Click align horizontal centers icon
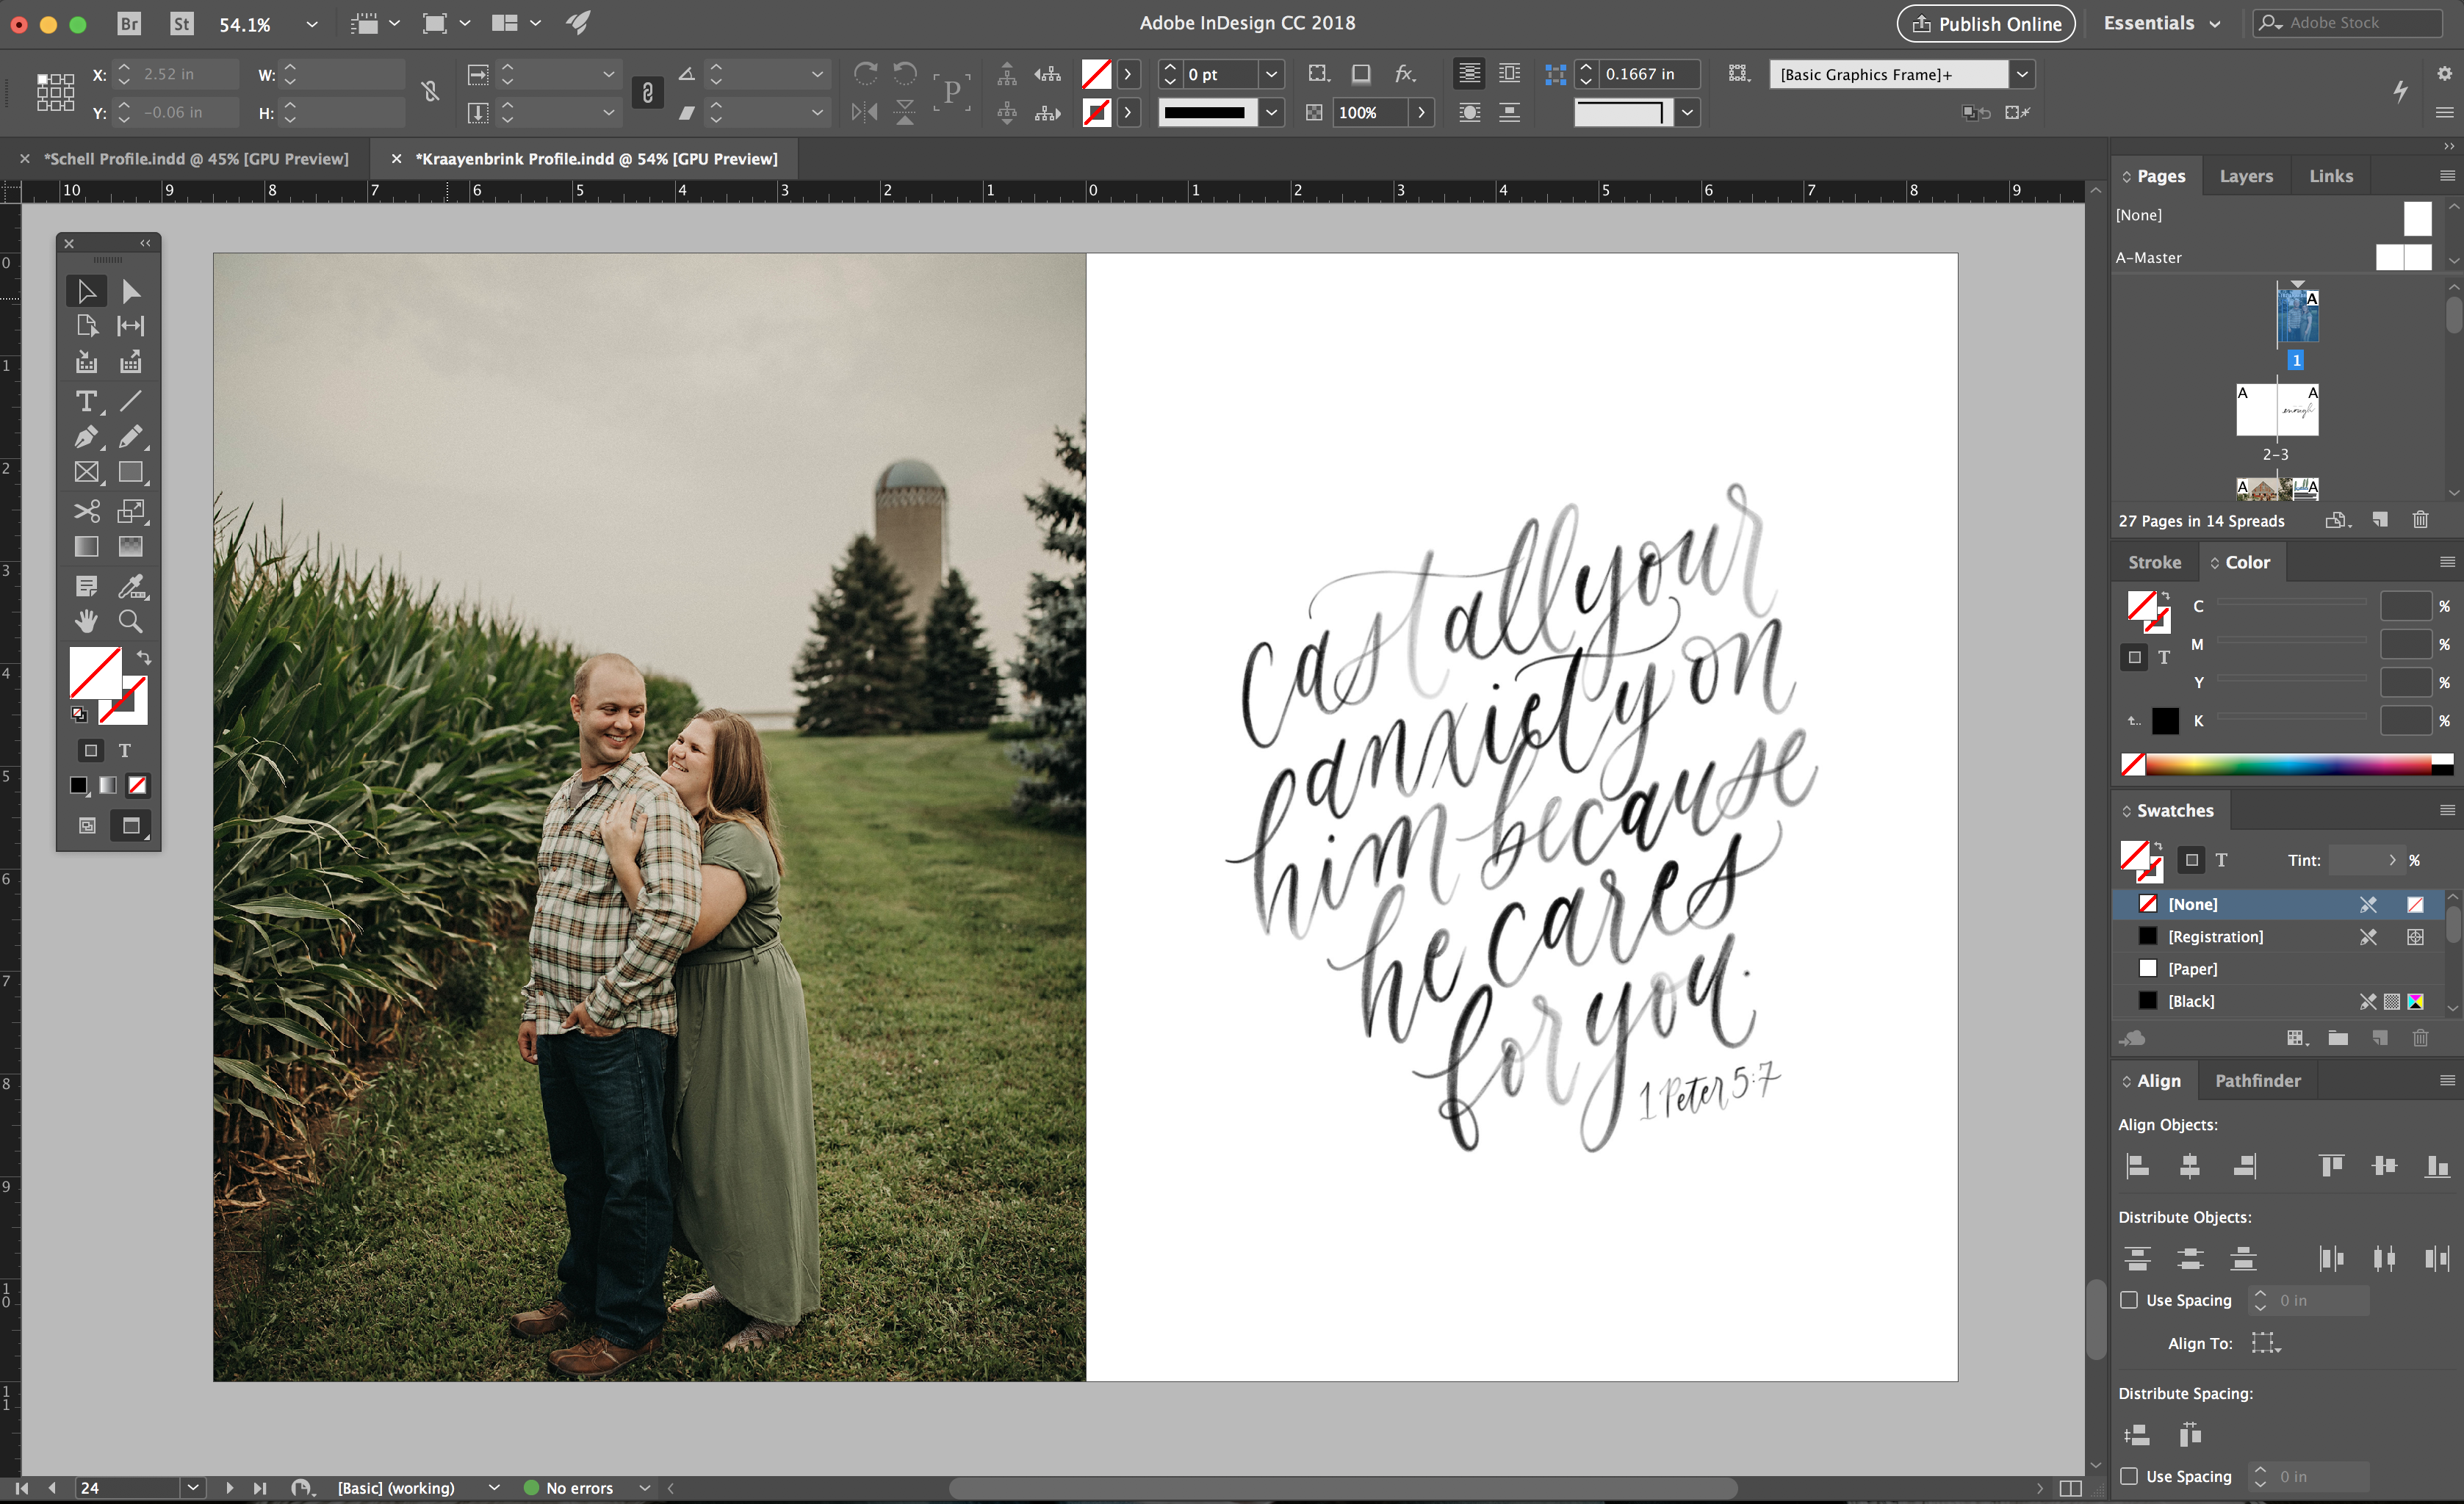 [x=2190, y=1165]
